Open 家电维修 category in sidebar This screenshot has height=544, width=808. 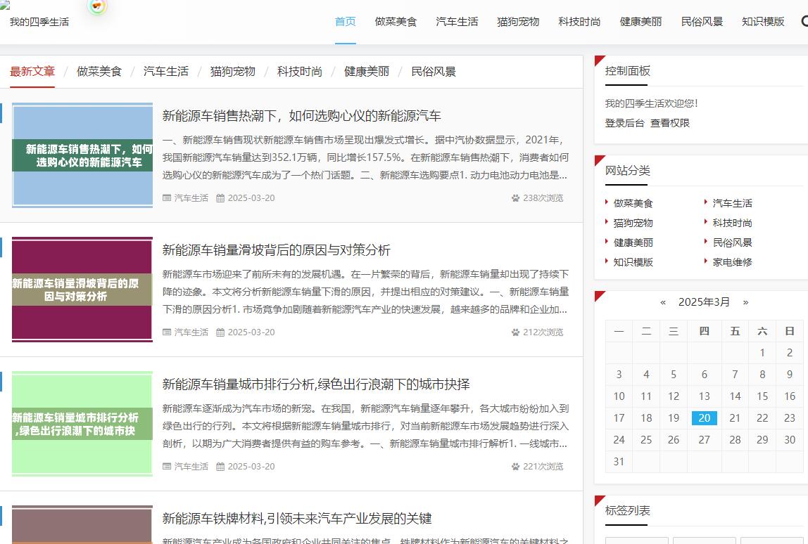[x=732, y=262]
